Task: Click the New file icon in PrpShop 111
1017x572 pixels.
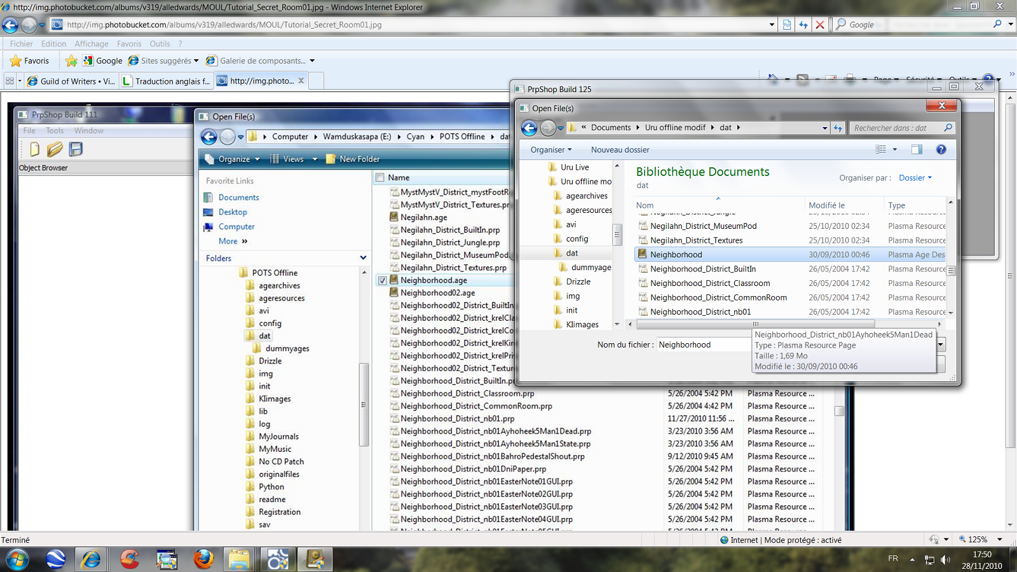Action: 34,149
